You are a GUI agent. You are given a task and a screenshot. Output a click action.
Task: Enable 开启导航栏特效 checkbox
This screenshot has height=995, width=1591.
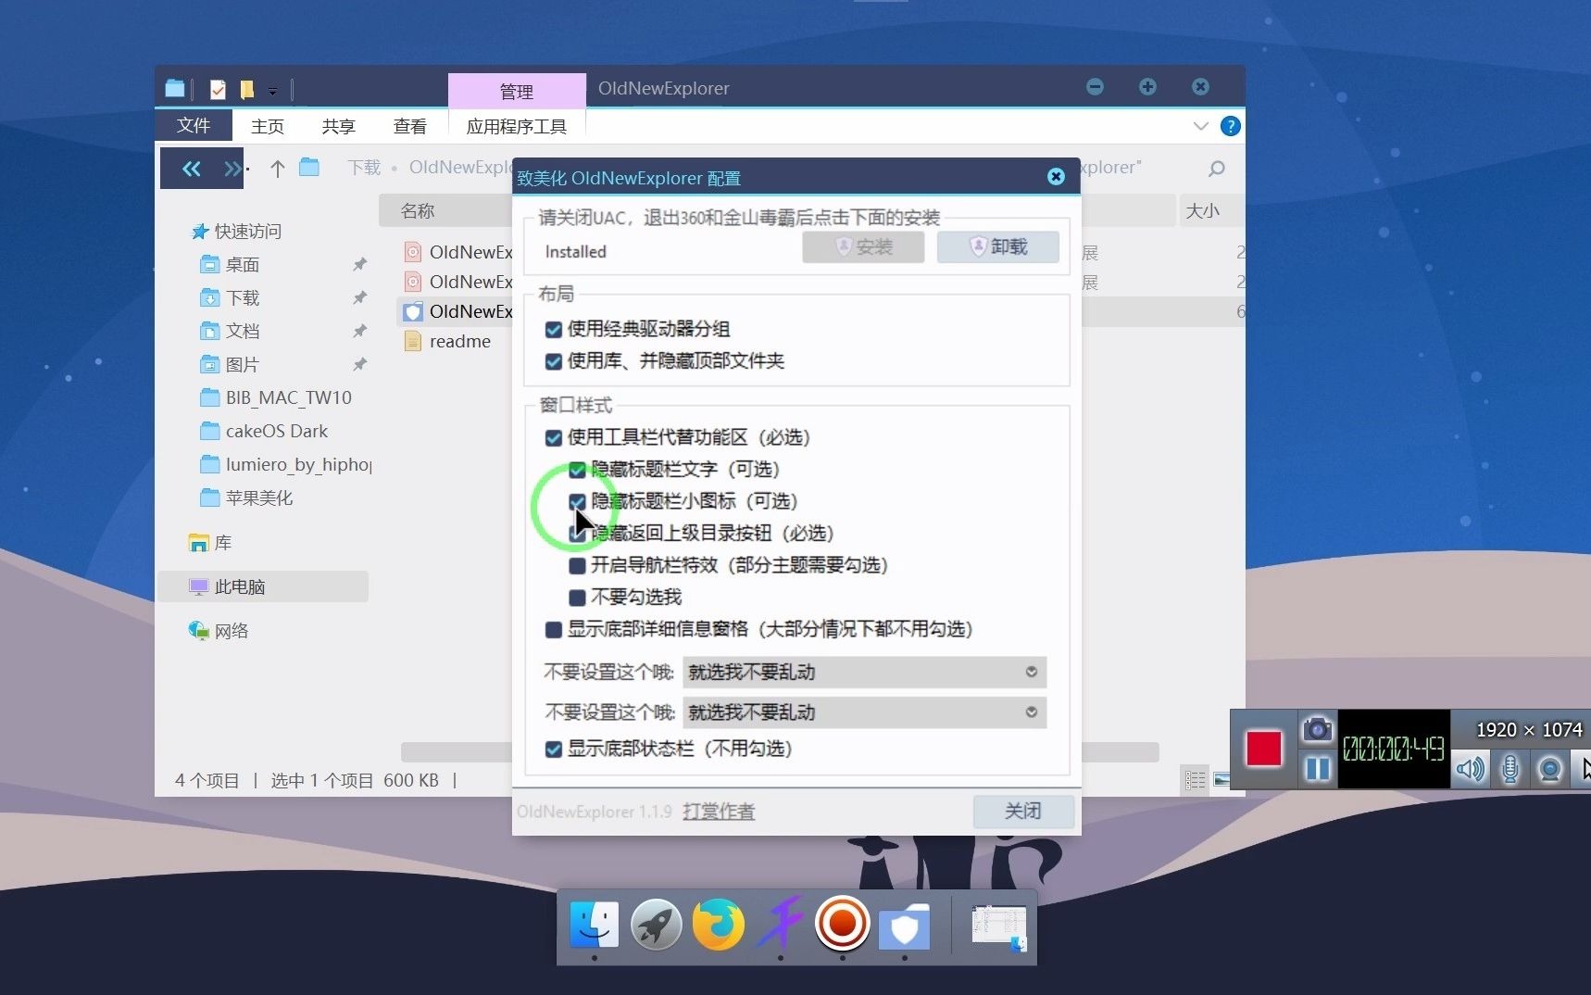pyautogui.click(x=576, y=565)
